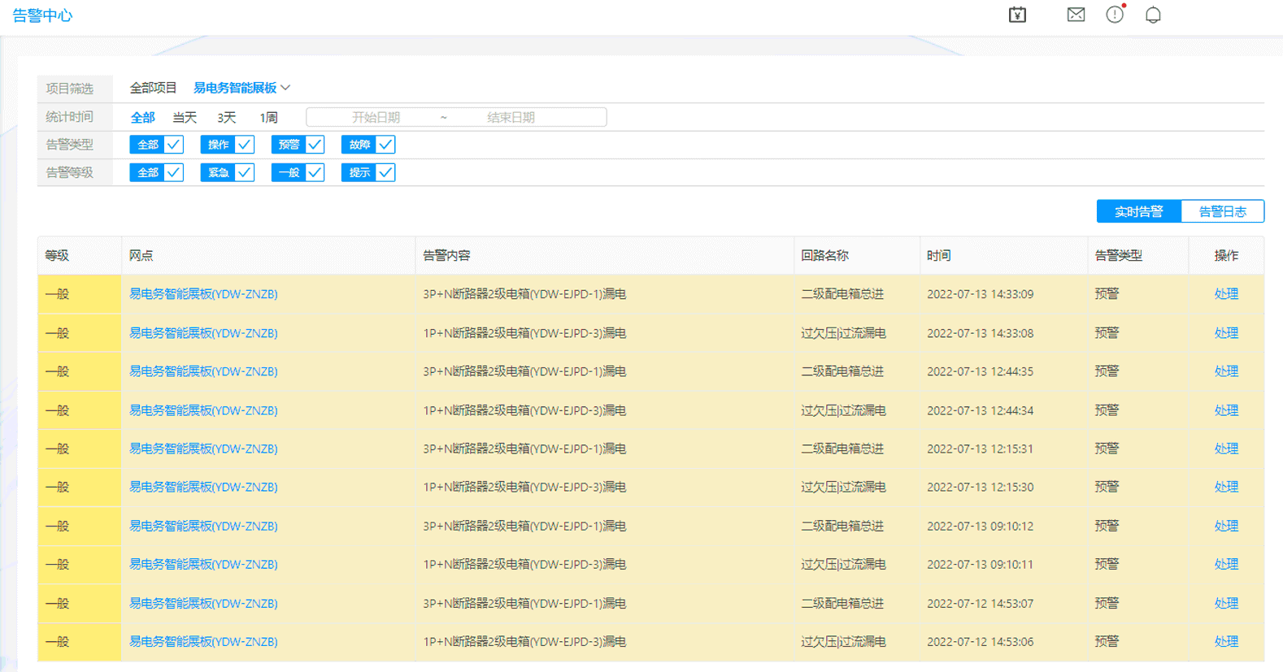Viewport: 1283px width, 672px height.
Task: Toggle the 提示 alarm level checkbox
Action: (x=368, y=172)
